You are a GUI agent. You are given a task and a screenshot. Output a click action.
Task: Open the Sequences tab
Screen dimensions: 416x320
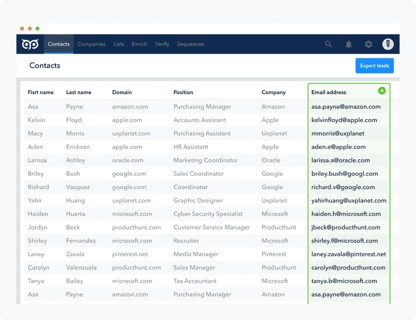pos(190,44)
